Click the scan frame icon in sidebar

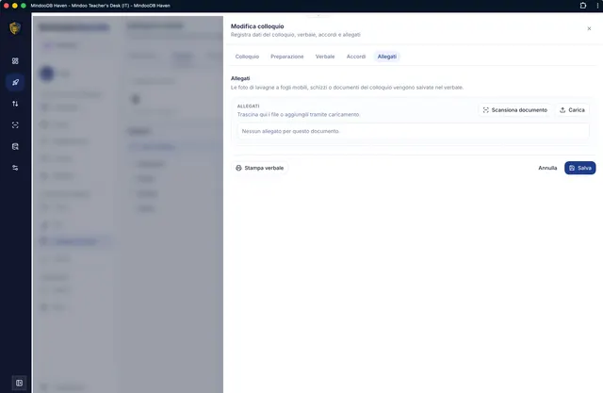[15, 125]
